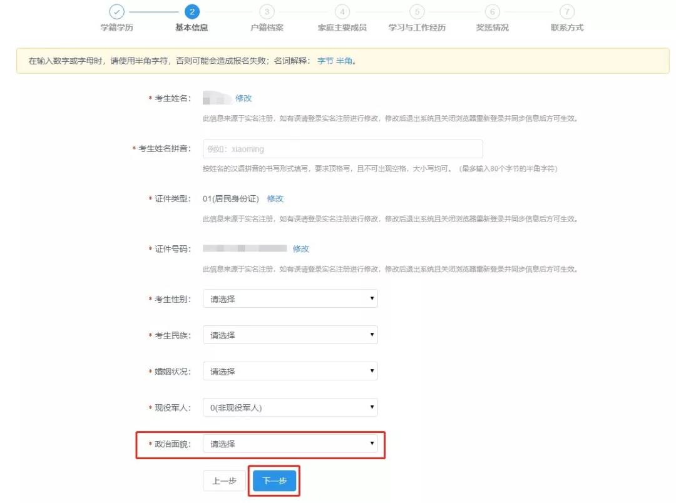Open the 考生性别 dropdown
The width and height of the screenshot is (676, 503).
pos(290,298)
